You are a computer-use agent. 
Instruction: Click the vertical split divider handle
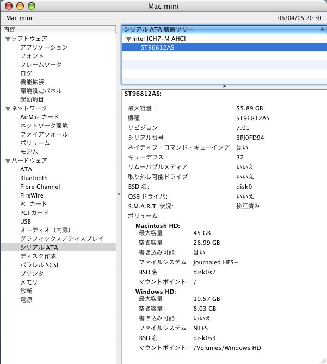(119, 194)
